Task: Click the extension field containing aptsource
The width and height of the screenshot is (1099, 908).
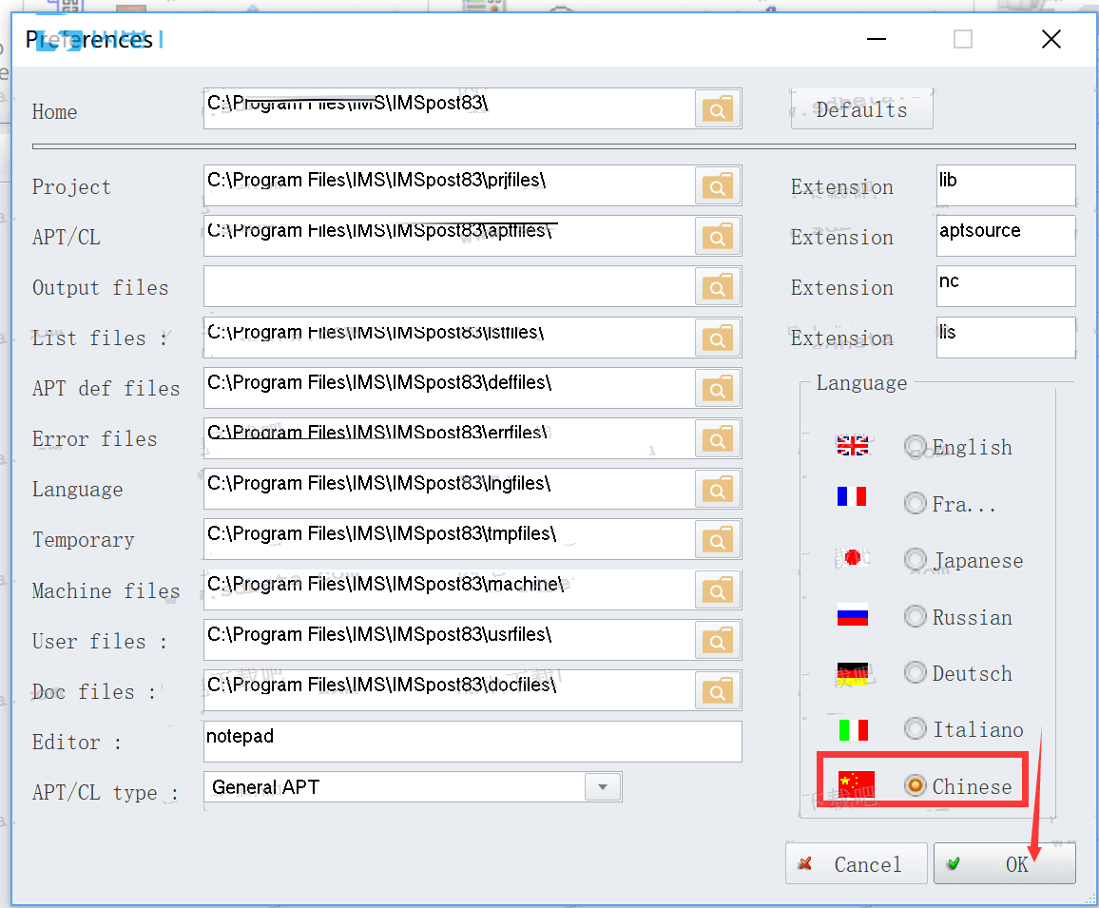Action: (1006, 237)
